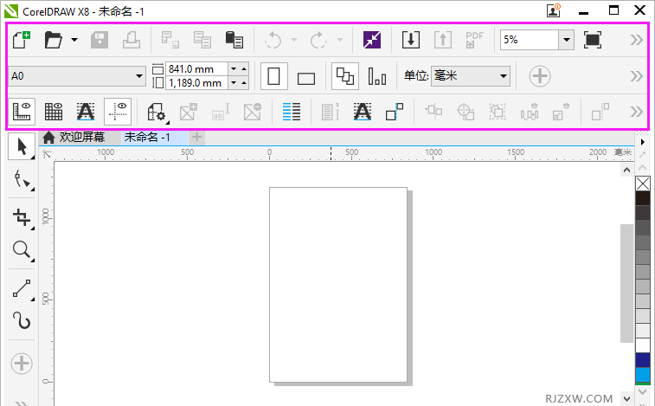The image size is (655, 406).
Task: Pick the white swatch in the palette
Action: pos(643,345)
